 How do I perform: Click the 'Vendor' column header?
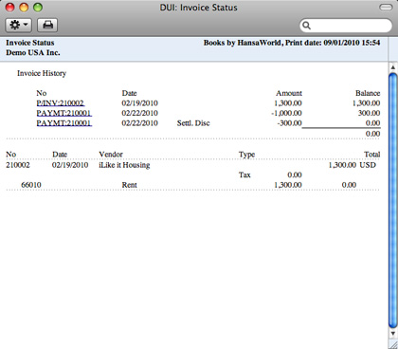pyautogui.click(x=111, y=155)
